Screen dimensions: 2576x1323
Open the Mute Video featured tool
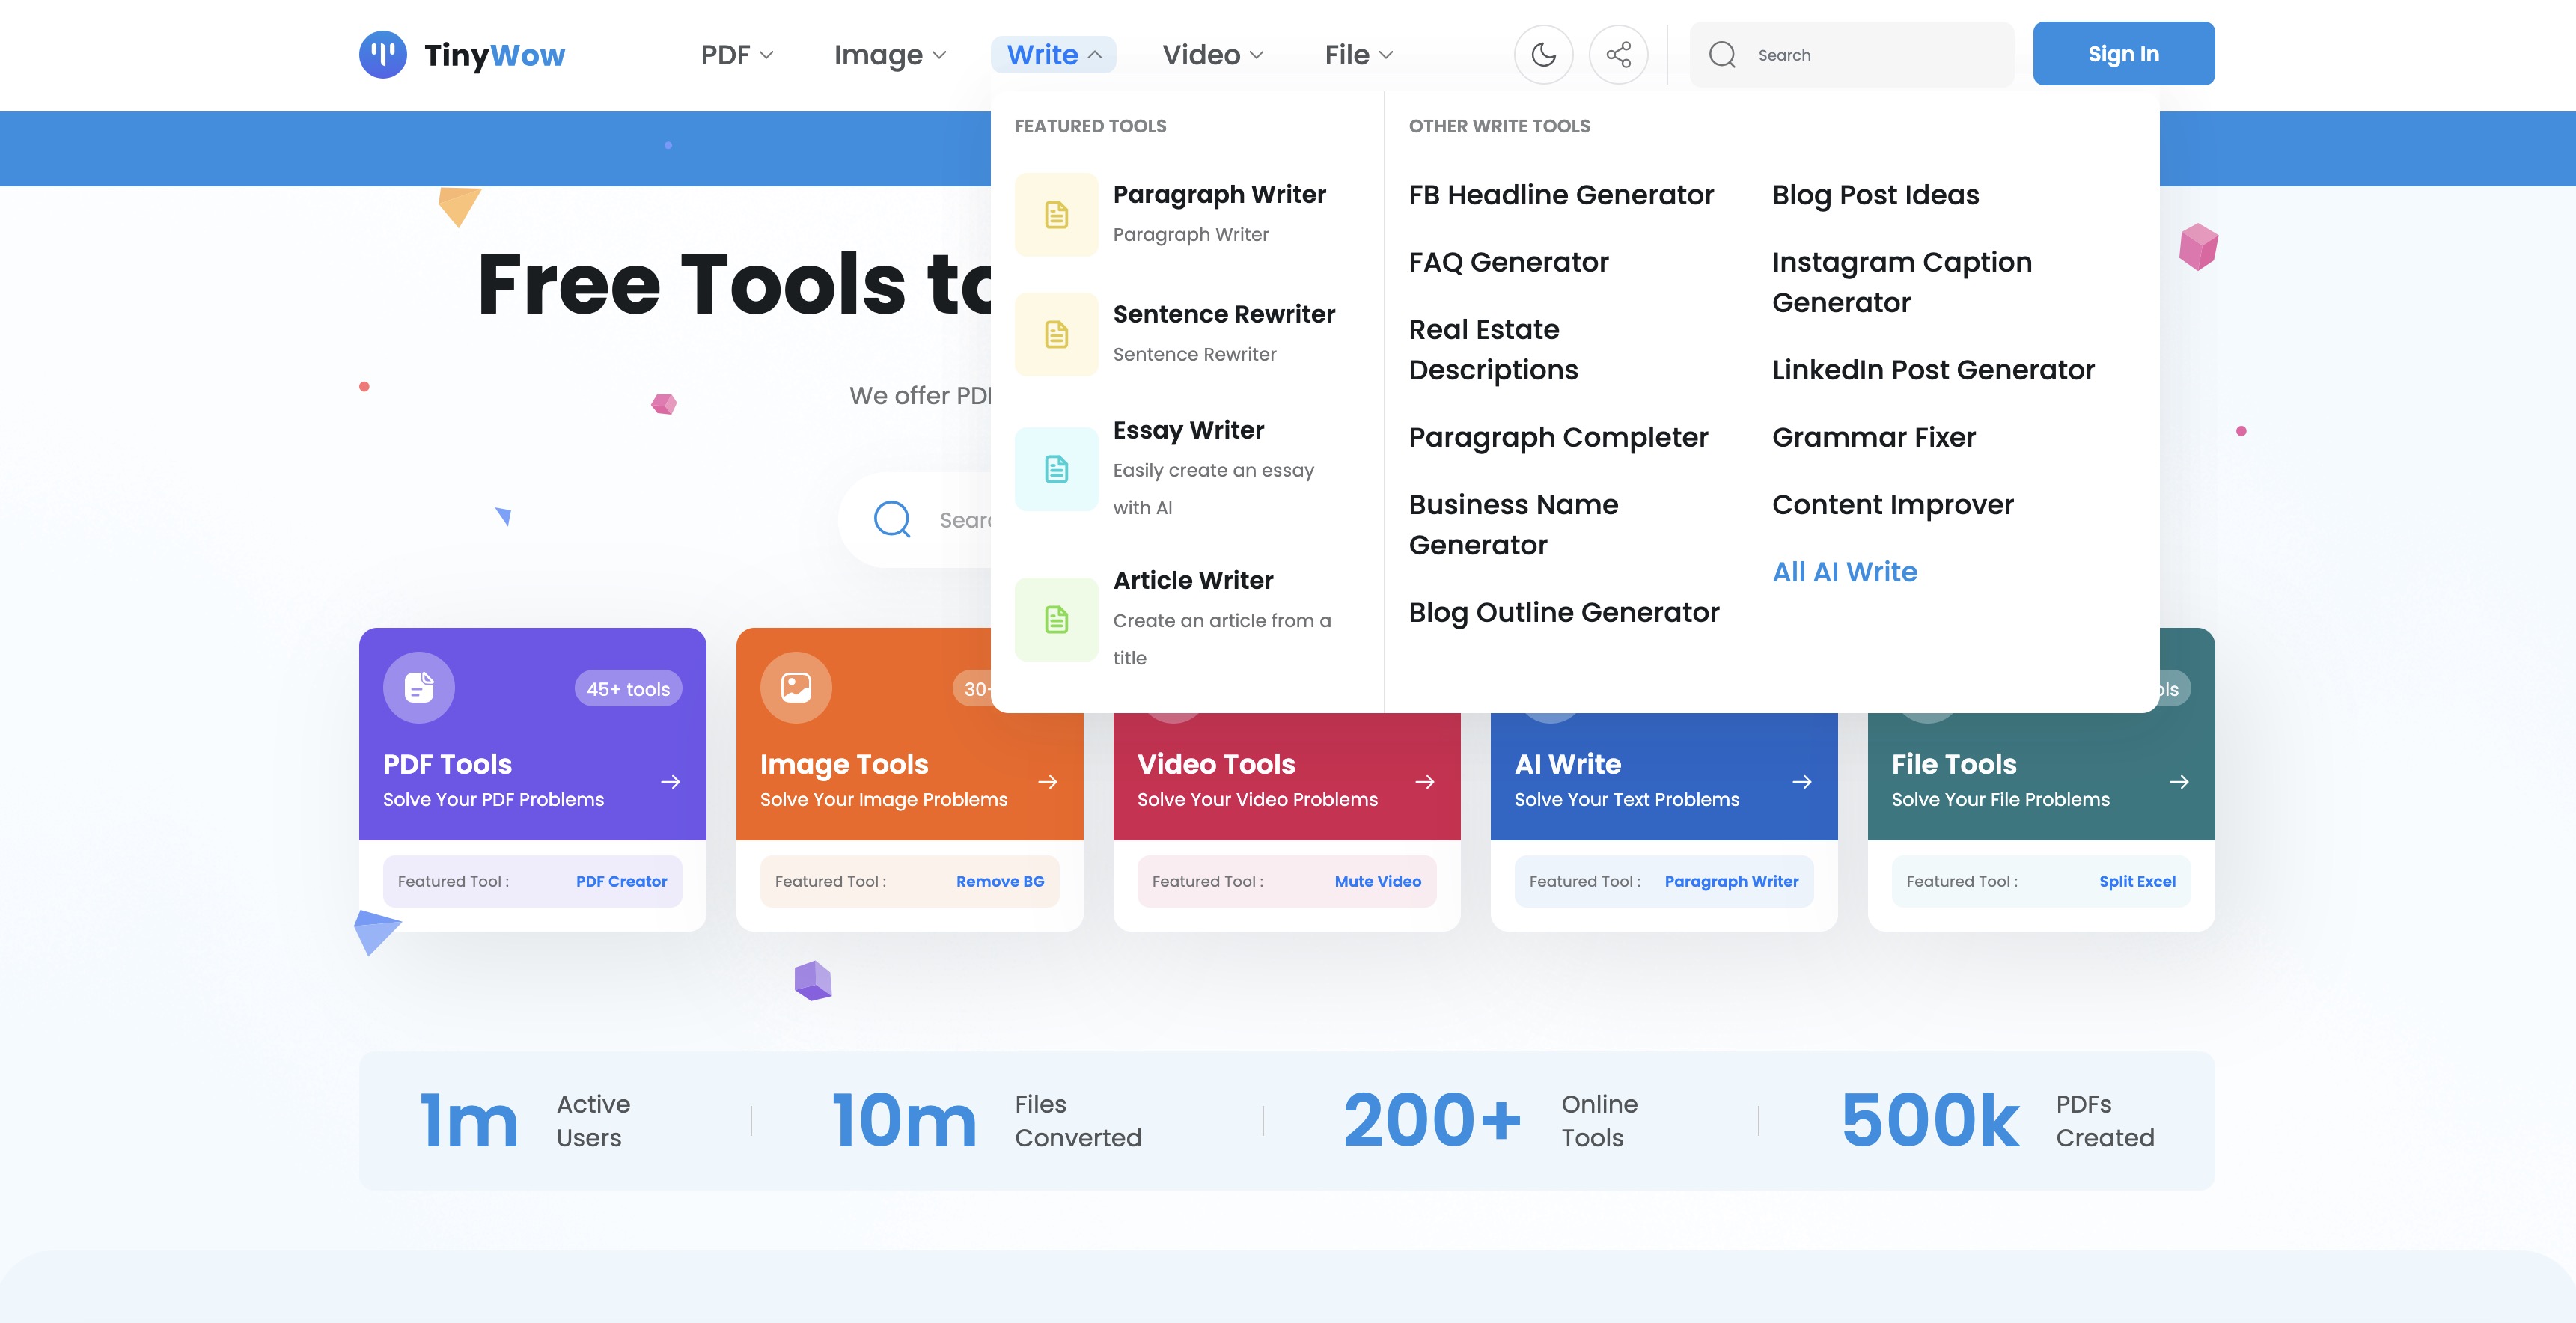coord(1377,881)
